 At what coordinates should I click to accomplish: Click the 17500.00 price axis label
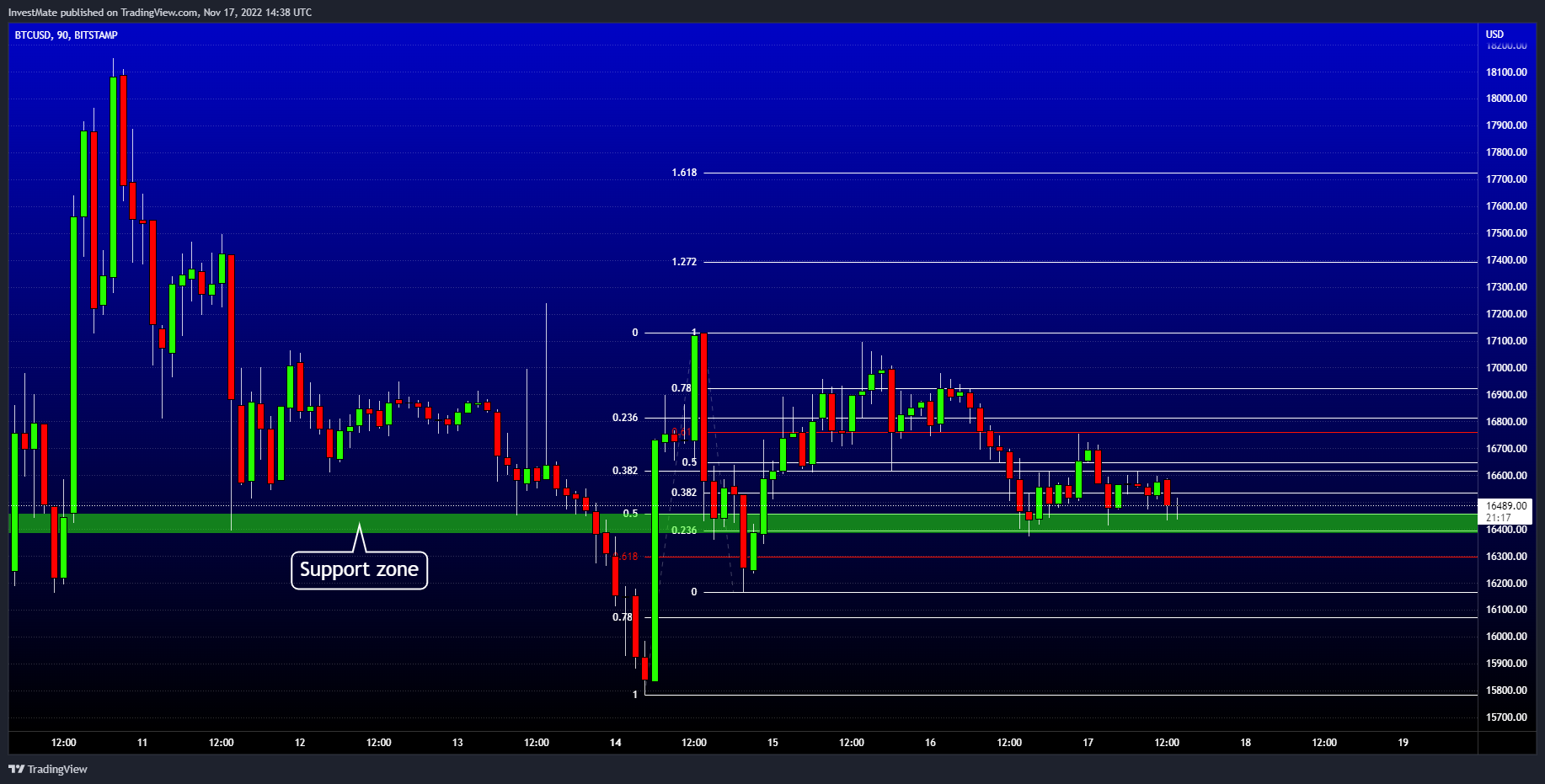tap(1506, 233)
